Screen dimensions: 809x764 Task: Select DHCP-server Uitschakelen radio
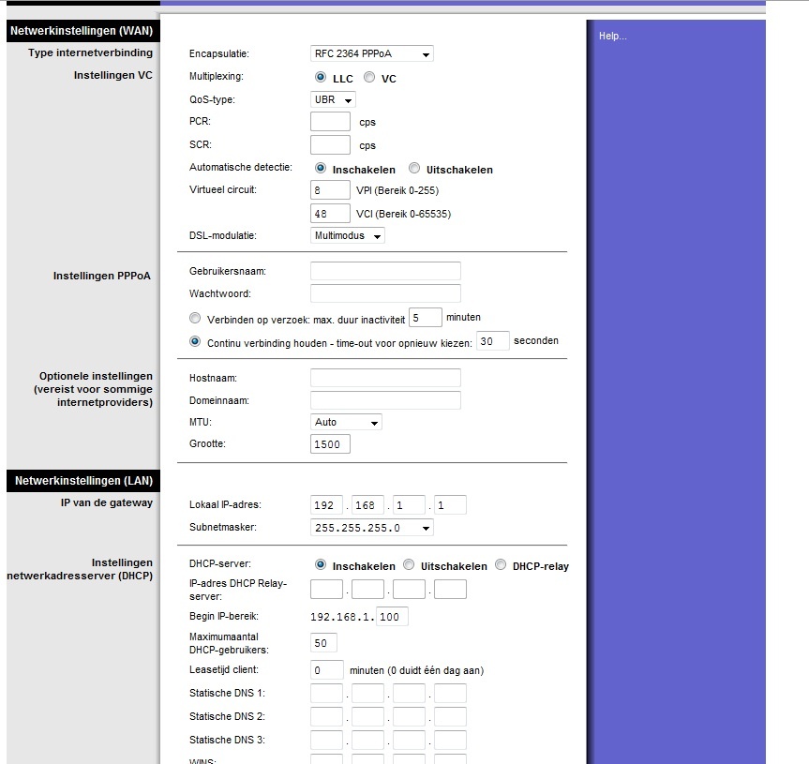click(x=409, y=565)
